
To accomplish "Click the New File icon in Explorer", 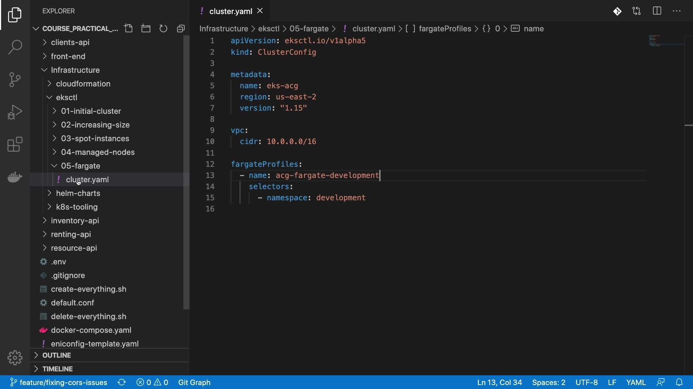I will click(x=128, y=28).
